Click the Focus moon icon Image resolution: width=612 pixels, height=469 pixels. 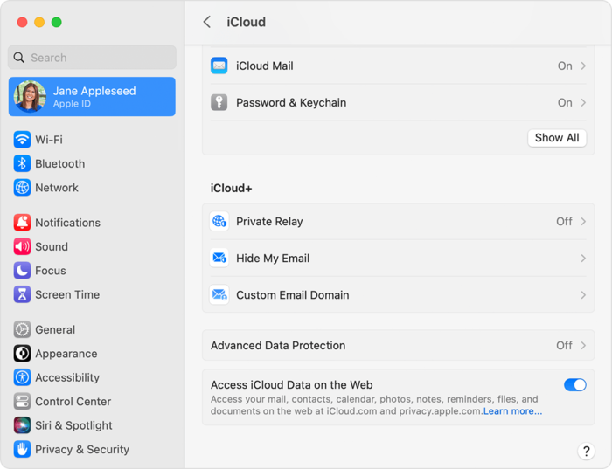22,271
